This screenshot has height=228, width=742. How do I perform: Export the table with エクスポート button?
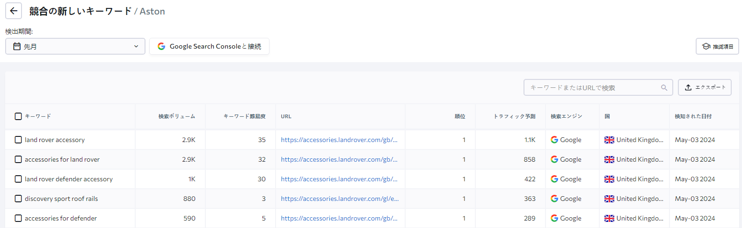pos(705,87)
